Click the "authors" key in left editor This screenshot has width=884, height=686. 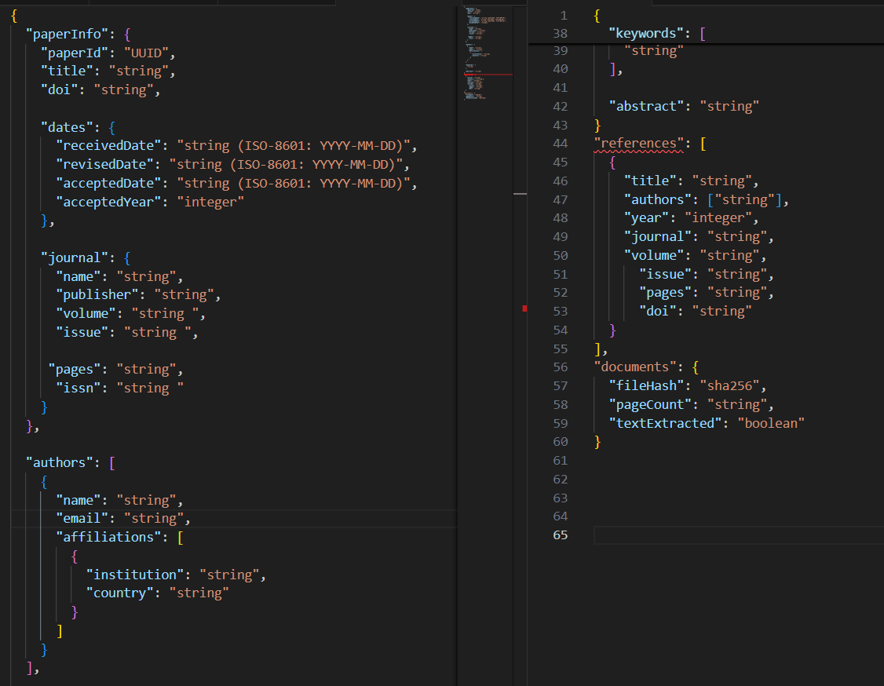60,463
